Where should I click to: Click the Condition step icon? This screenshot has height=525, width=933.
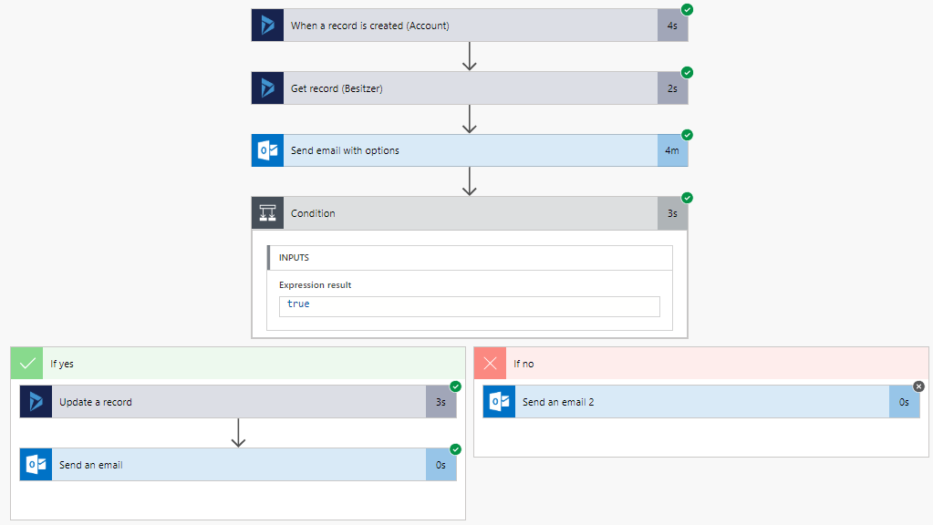(267, 213)
